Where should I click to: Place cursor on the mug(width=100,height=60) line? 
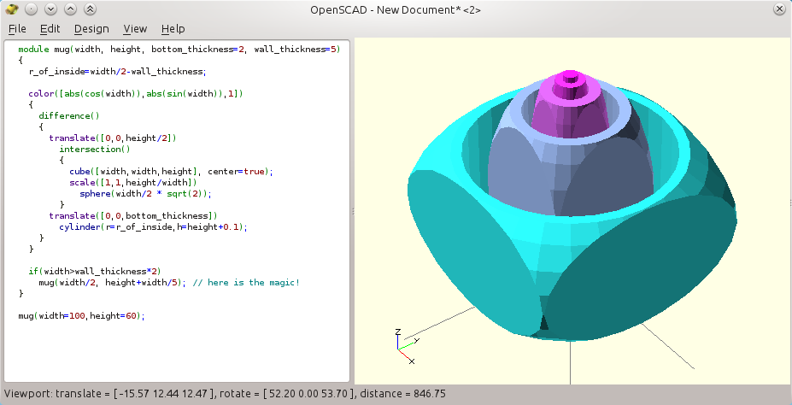[x=81, y=315]
